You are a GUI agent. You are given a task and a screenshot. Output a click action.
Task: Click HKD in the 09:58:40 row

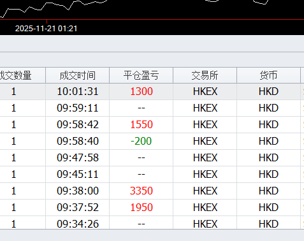268,141
